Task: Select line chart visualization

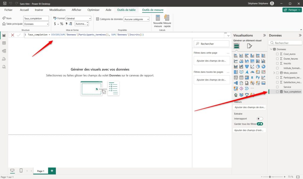Action: tap(236, 61)
